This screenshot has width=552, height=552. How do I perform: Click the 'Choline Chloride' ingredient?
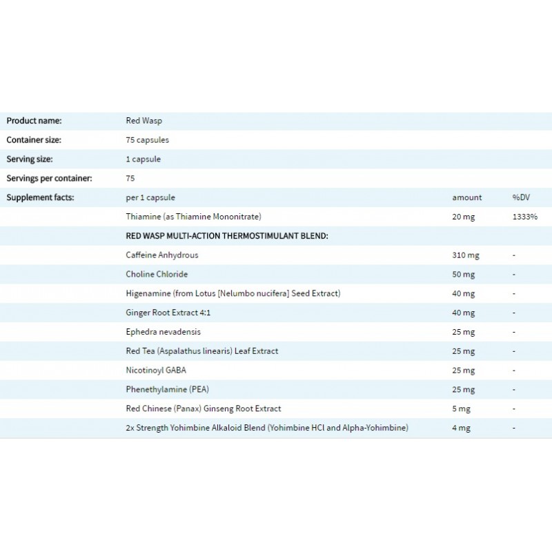[x=157, y=274]
